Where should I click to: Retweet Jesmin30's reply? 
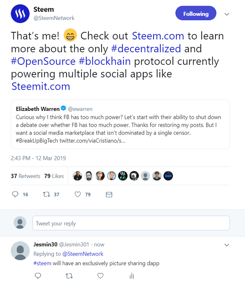click(69, 276)
